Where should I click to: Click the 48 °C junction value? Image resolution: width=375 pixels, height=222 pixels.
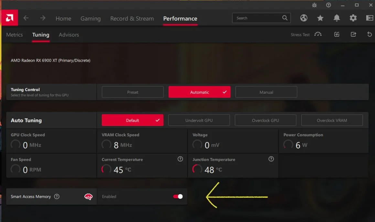213,170
